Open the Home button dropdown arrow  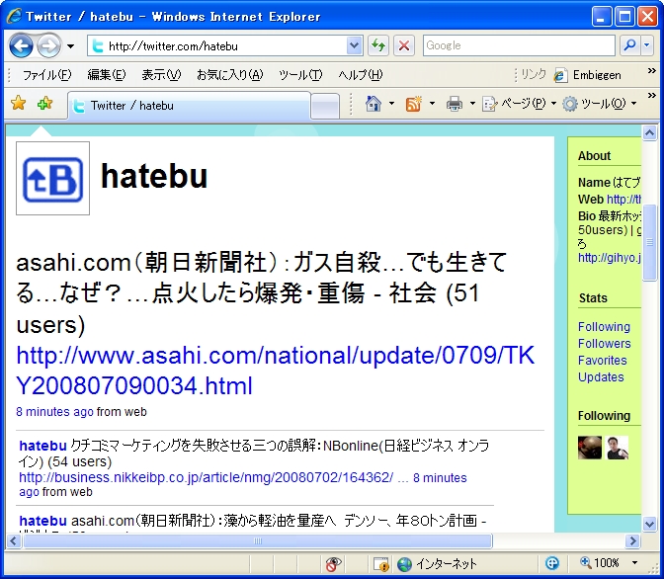[x=391, y=104]
